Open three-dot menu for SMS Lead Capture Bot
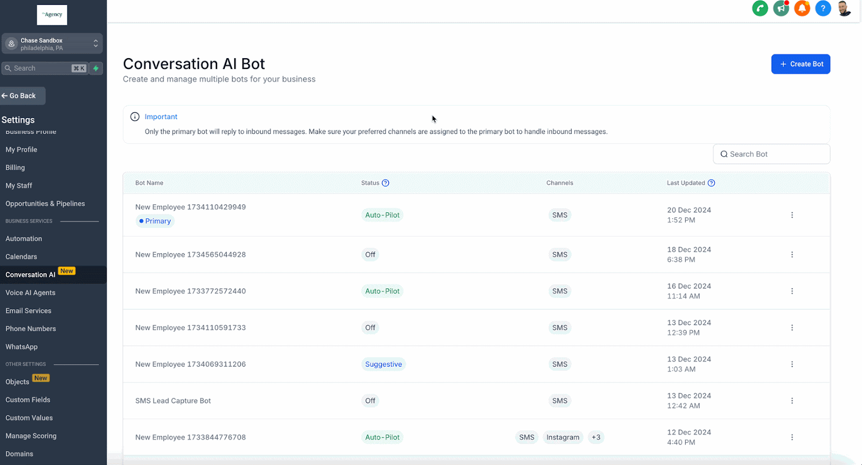This screenshot has width=862, height=465. tap(792, 401)
